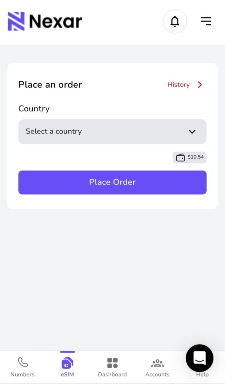Viewport: 225px width, 384px height.
Task: Select the Dashboard tab label
Action: [x=112, y=375]
